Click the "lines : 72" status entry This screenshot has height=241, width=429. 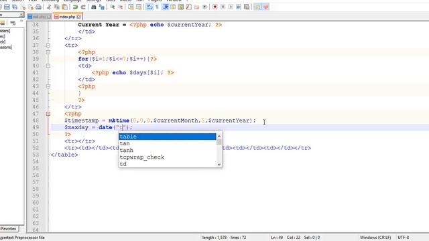point(238,238)
